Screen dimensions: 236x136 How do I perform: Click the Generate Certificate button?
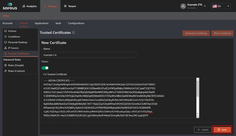196,33
